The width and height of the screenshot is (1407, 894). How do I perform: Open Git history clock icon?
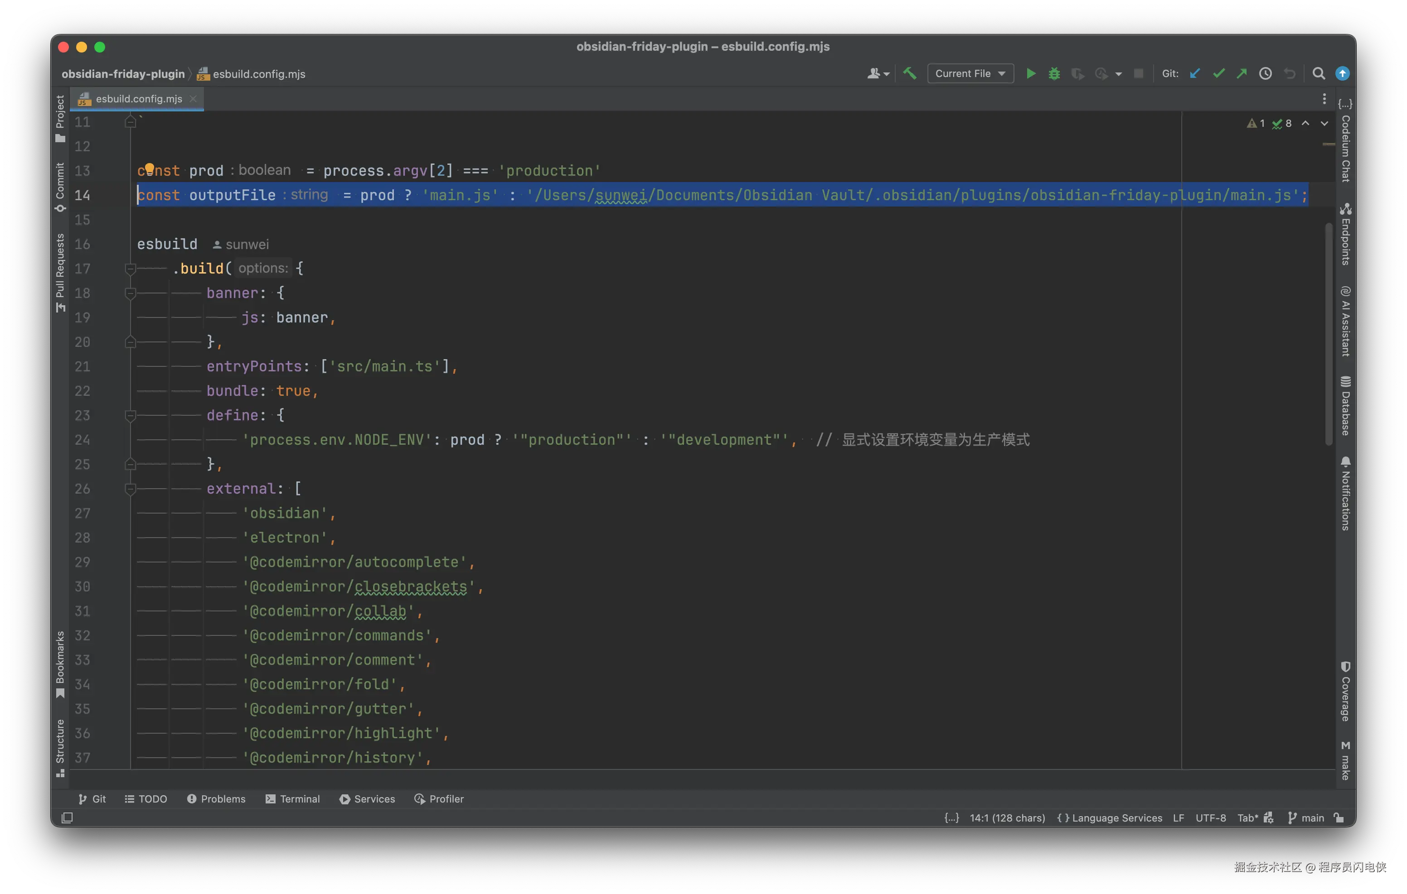pyautogui.click(x=1265, y=73)
